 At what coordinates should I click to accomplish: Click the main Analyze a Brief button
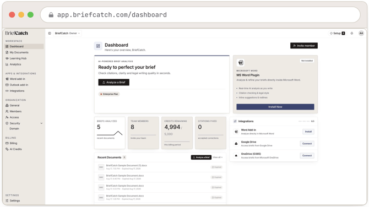point(113,83)
